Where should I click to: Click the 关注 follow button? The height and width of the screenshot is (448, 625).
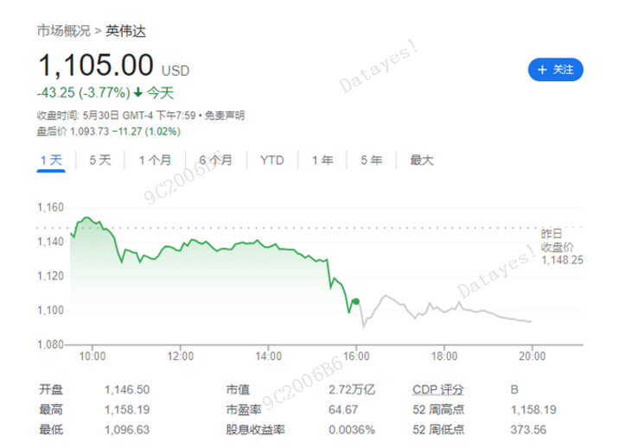[556, 70]
